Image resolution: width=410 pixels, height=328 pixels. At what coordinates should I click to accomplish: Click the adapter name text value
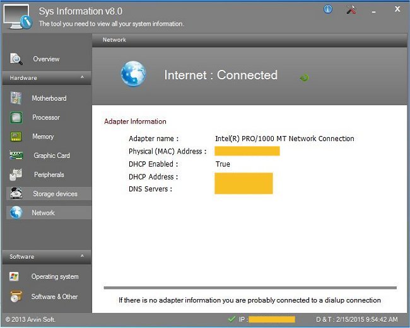(x=284, y=139)
